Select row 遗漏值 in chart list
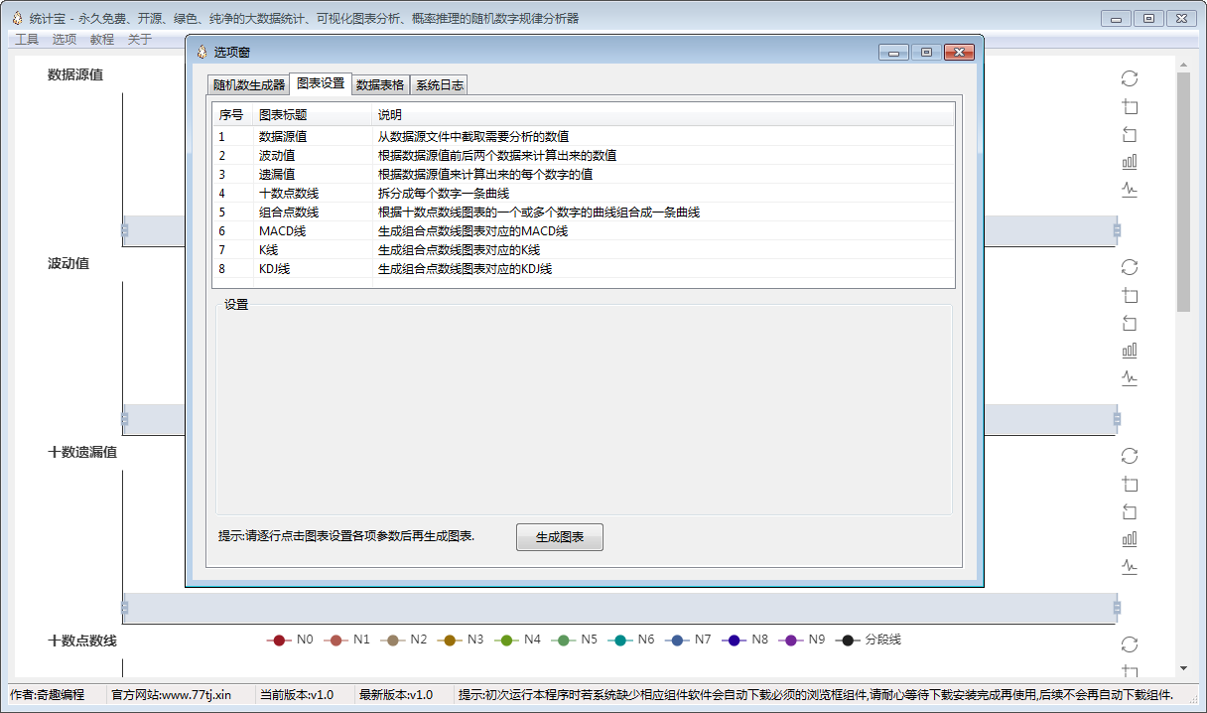Screen dimensions: 1207x713 coord(584,174)
